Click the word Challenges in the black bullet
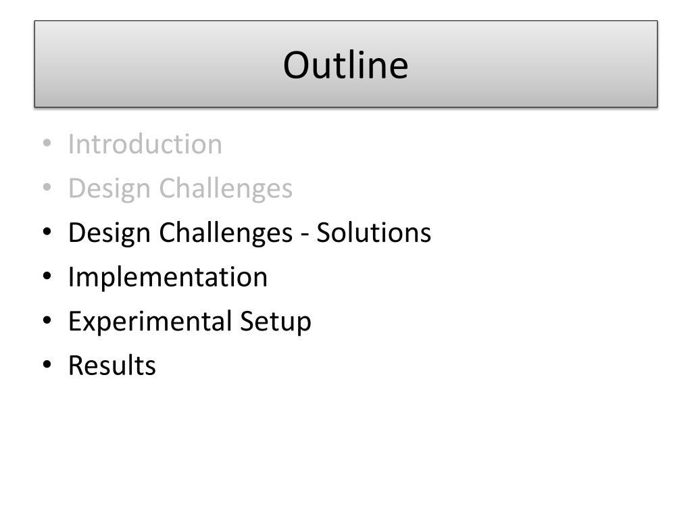 226,233
